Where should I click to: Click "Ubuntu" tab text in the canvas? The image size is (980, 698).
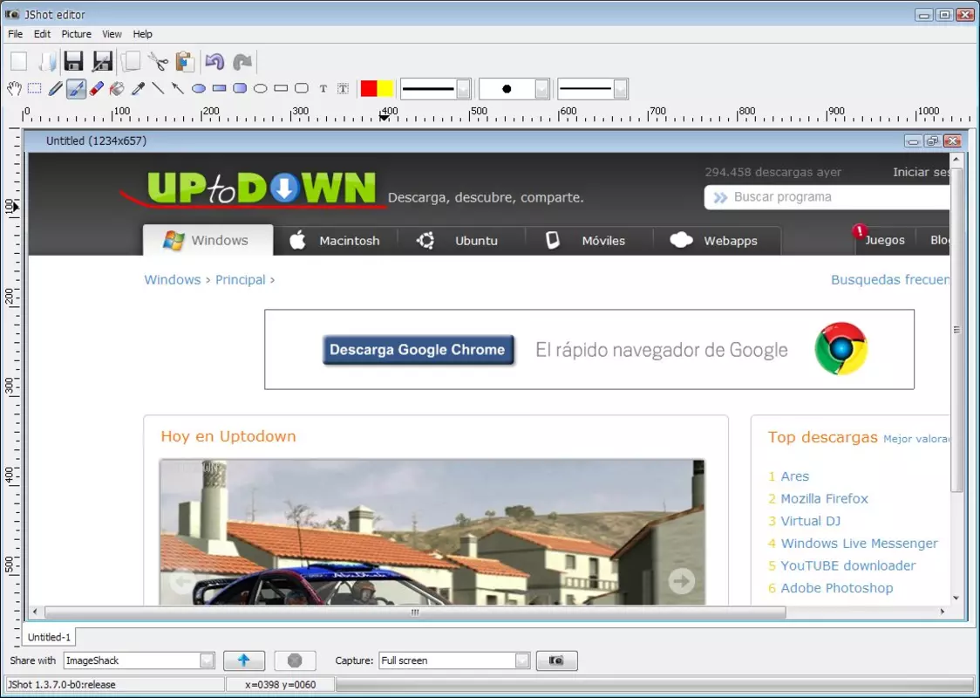476,241
